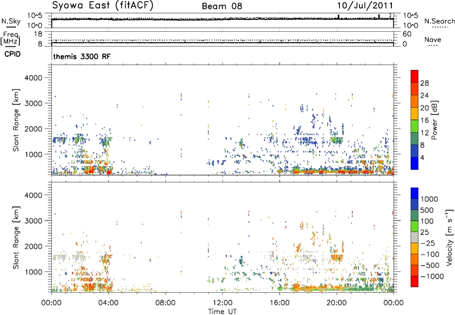Click '2000' on the Velocity panel range axis
455x315 pixels.
pyautogui.click(x=33, y=246)
